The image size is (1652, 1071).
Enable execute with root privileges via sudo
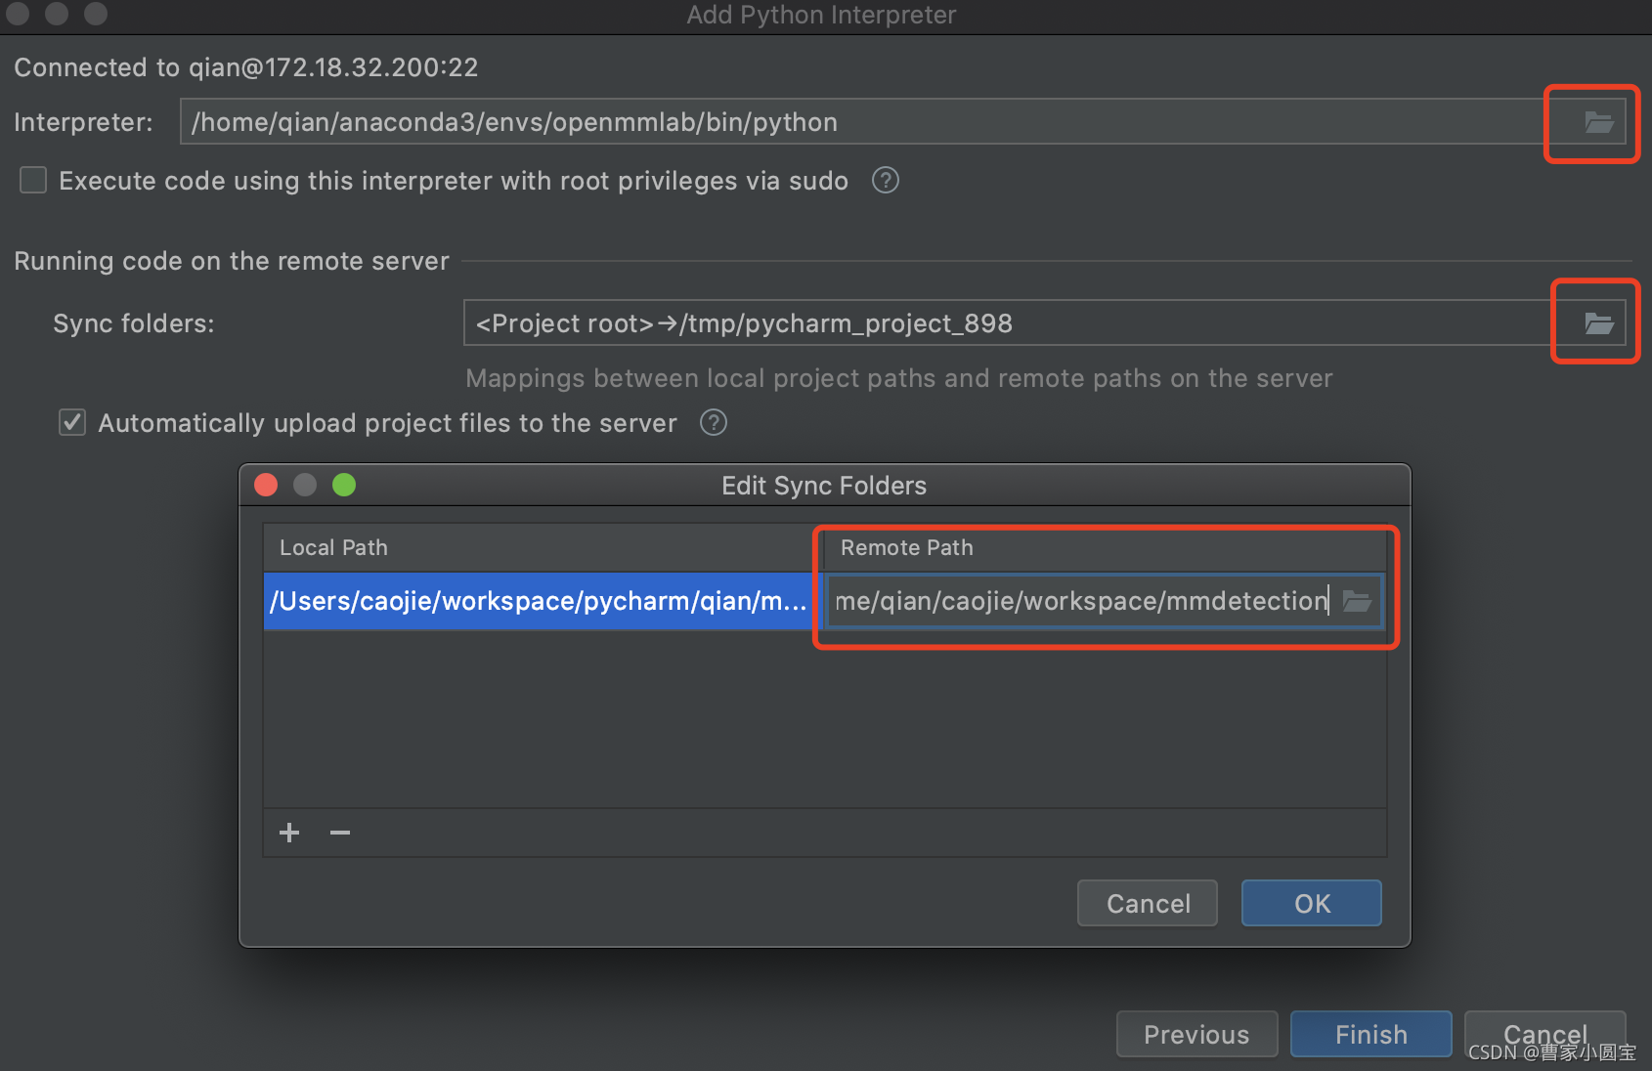pos(33,180)
